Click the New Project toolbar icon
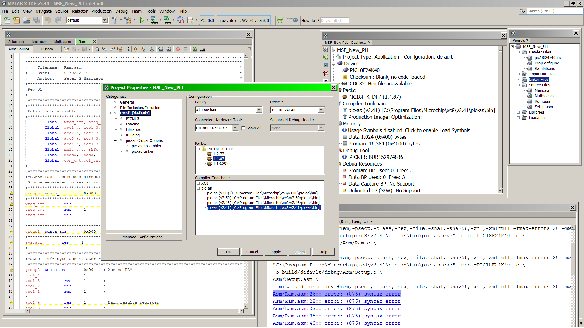Viewport: 584px width, 328px height. pos(16,20)
